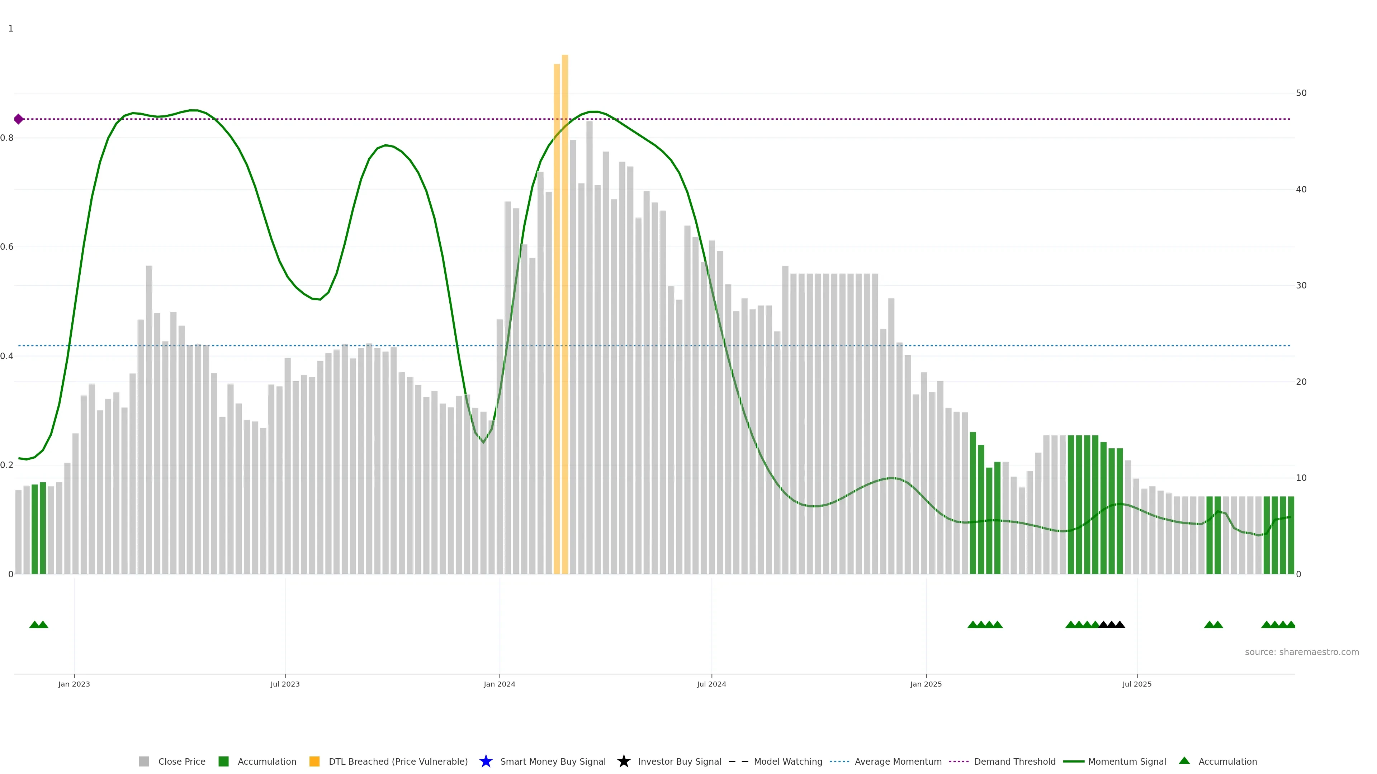
Task: Click the blue Smart Money Buy Signal star
Action: coord(486,761)
